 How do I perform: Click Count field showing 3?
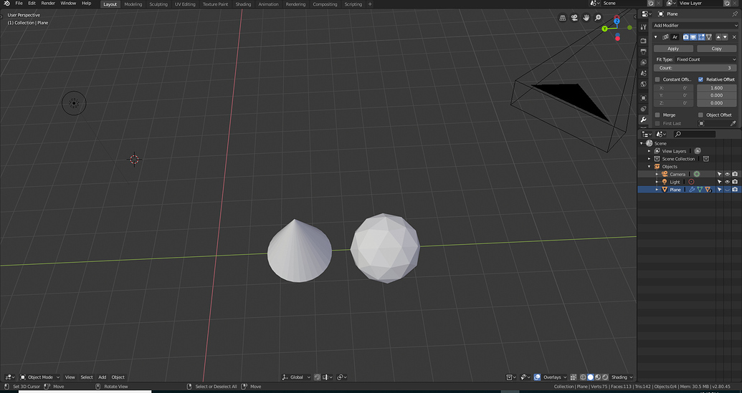(695, 68)
